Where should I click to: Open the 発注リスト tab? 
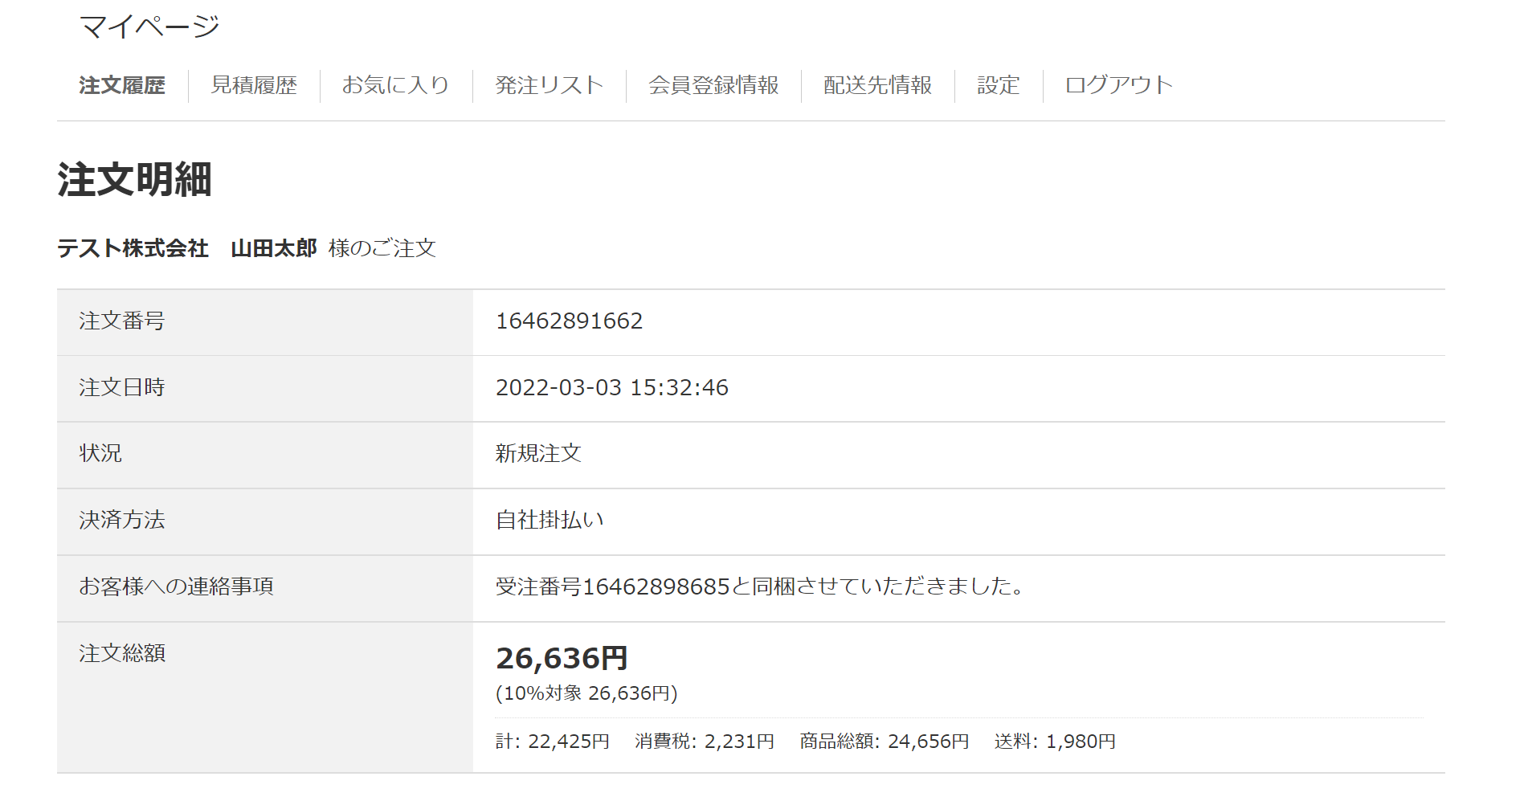pos(550,85)
